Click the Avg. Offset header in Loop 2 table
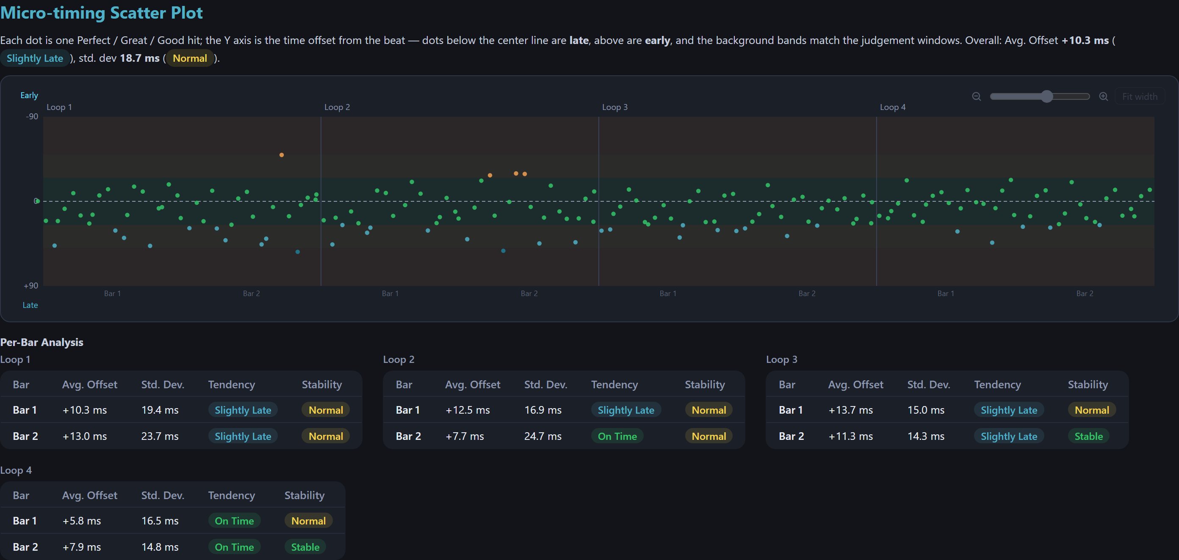Viewport: 1179px width, 560px height. pyautogui.click(x=473, y=384)
